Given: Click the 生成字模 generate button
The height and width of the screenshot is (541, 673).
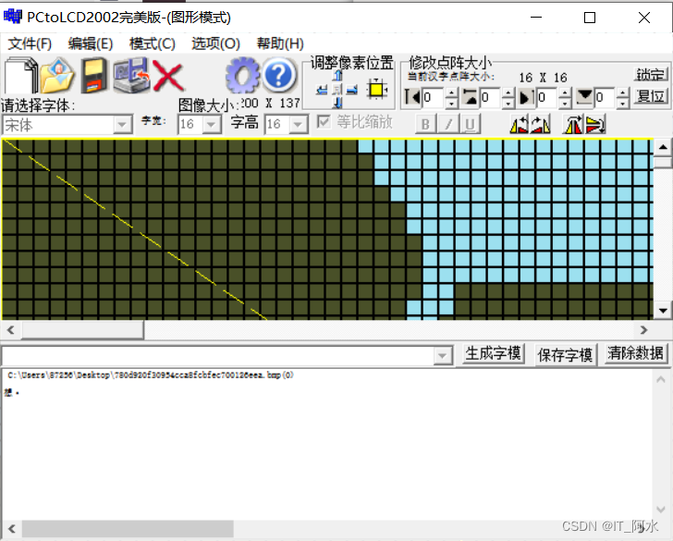Looking at the screenshot, I should point(493,354).
